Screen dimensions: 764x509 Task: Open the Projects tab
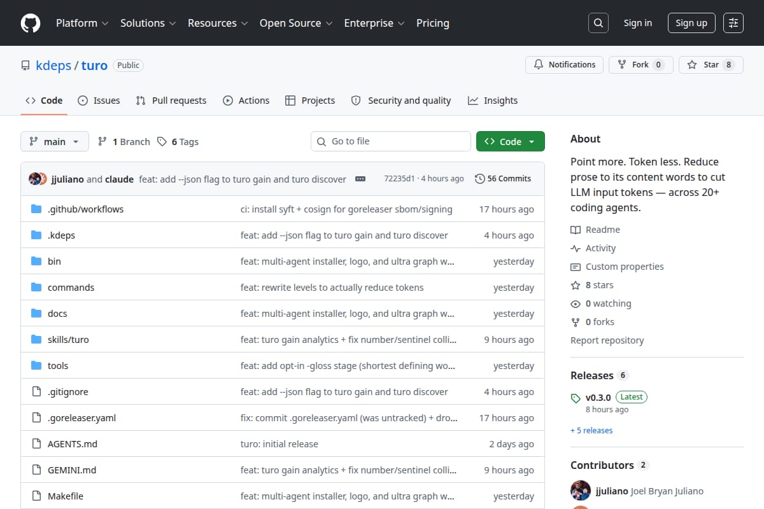click(310, 101)
